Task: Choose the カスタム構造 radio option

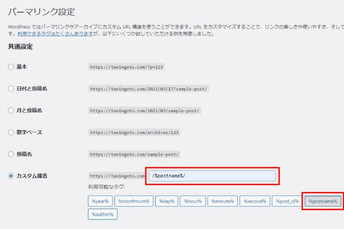Action: 11,176
